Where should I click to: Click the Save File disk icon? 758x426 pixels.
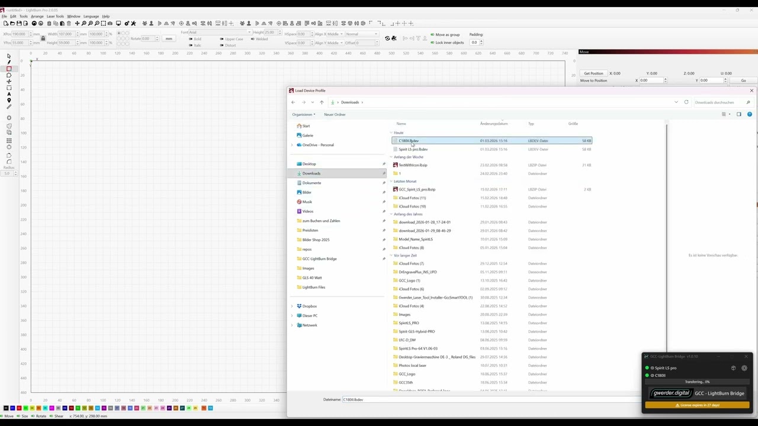(x=19, y=23)
